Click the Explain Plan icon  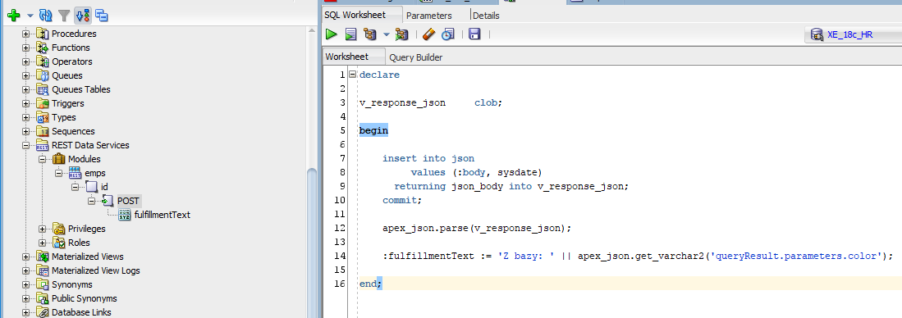[x=370, y=34]
